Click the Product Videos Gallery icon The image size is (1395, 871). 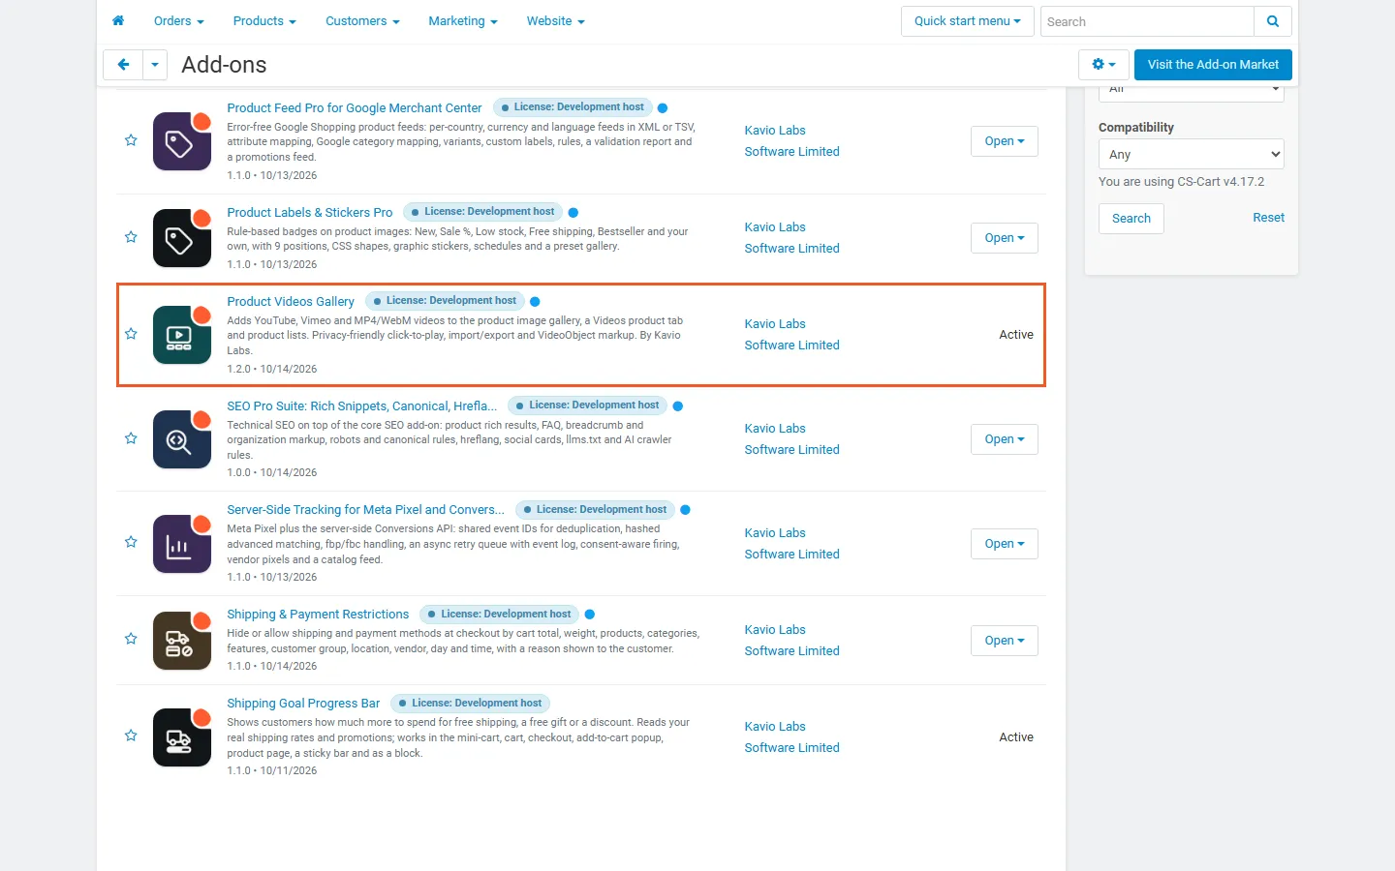[182, 335]
